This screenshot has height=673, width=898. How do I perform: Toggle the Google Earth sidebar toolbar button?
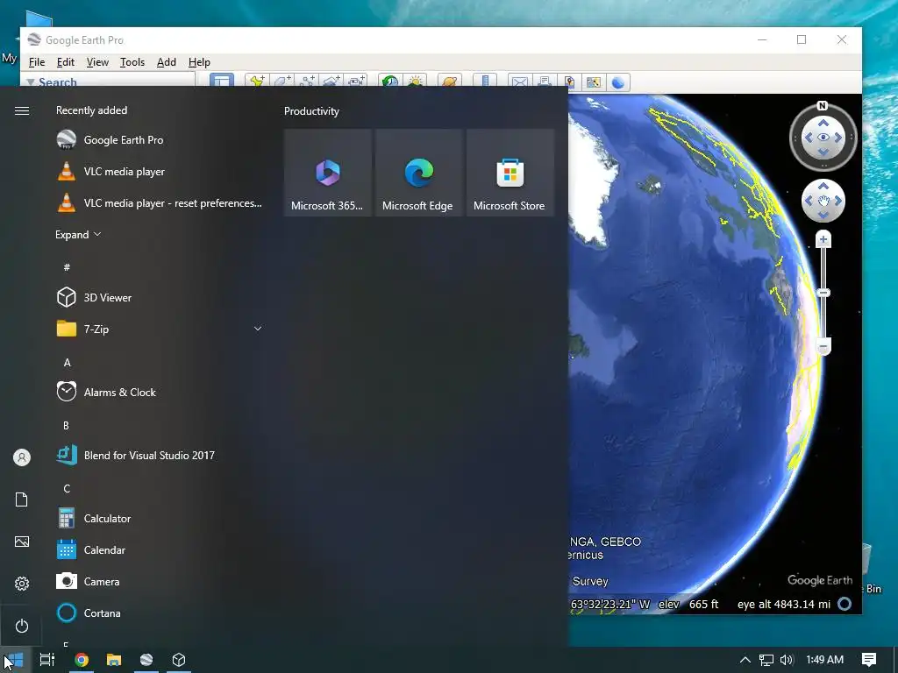pos(222,81)
